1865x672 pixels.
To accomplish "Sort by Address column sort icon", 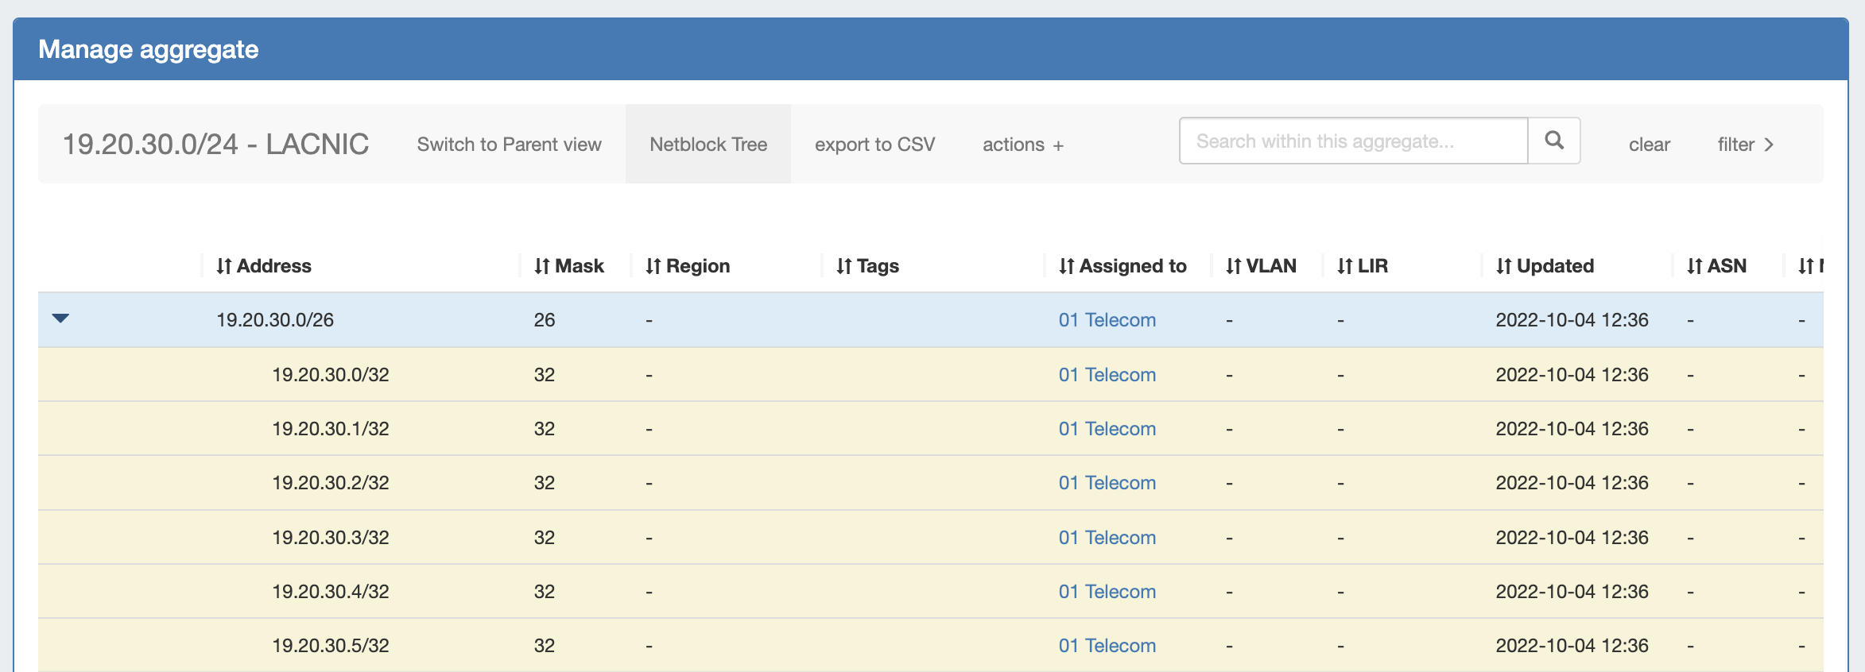I will 224,266.
